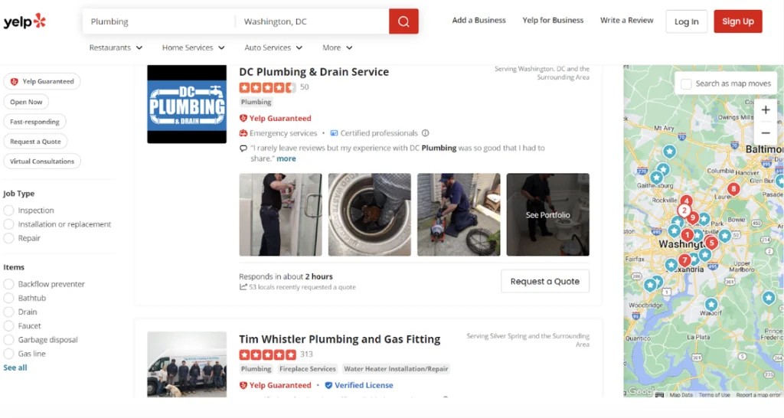Image resolution: width=784 pixels, height=418 pixels.
Task: Open Add a Business
Action: click(479, 20)
